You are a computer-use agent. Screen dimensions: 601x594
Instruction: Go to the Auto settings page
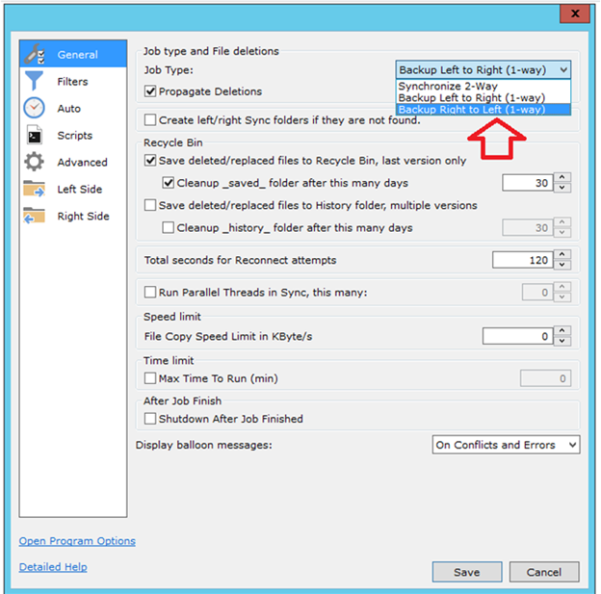tap(73, 108)
